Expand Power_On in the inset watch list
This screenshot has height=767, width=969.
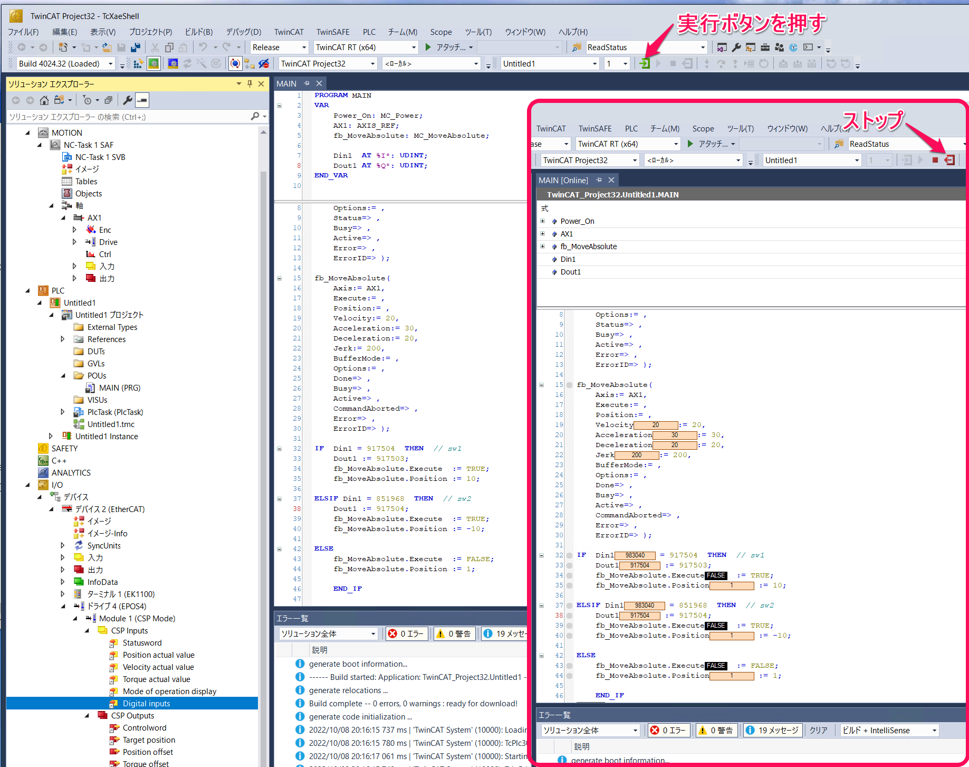click(x=543, y=221)
